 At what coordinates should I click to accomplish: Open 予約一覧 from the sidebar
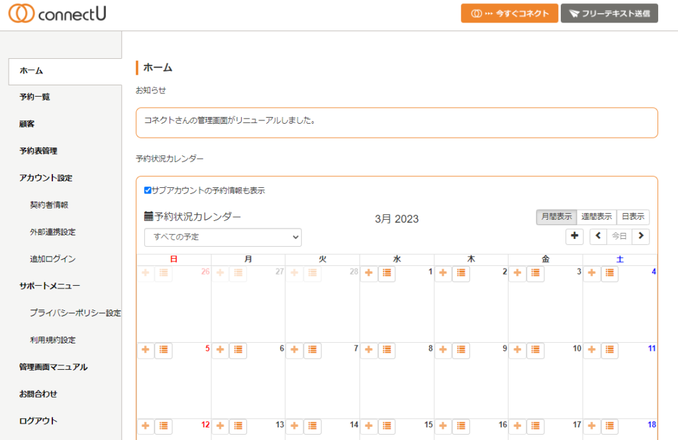coord(34,97)
